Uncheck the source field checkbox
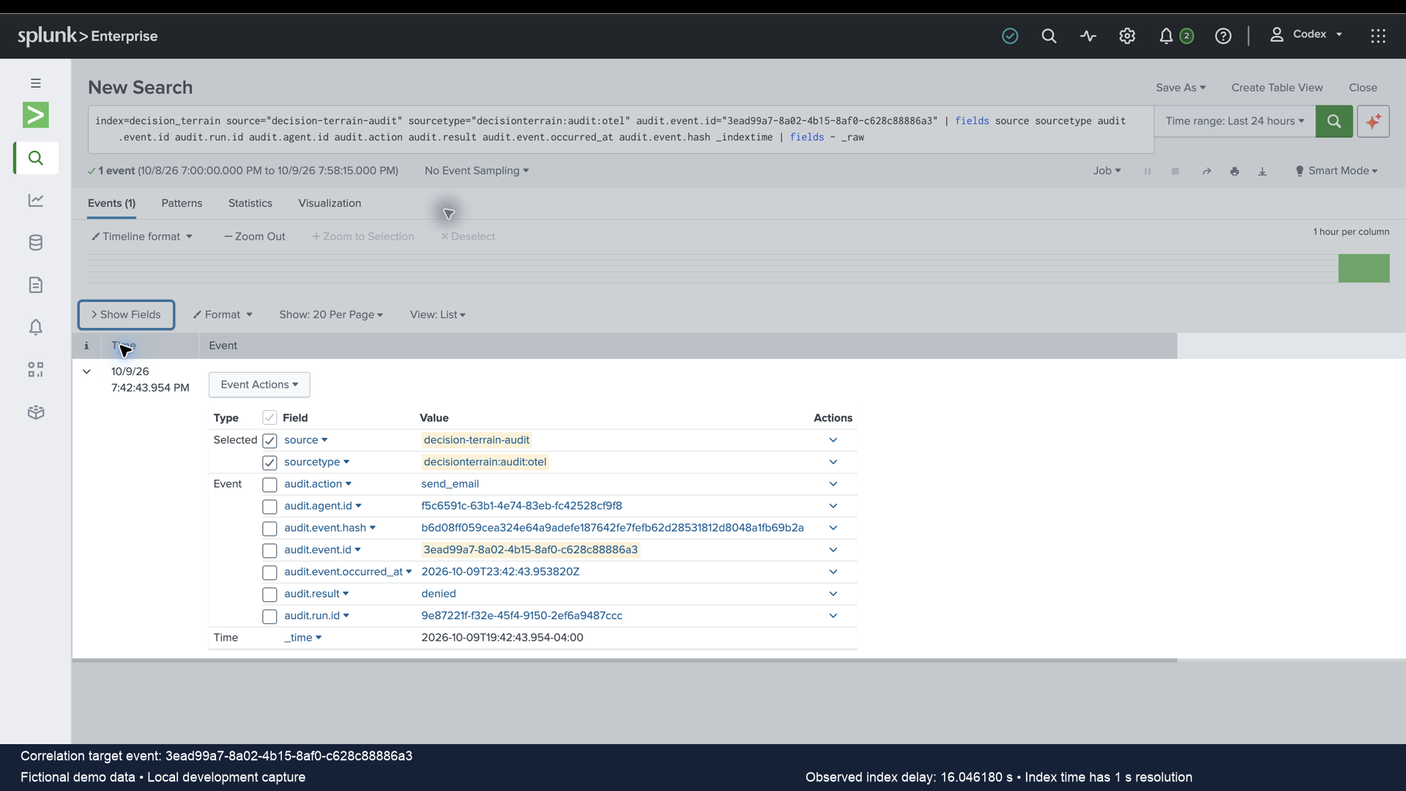The height and width of the screenshot is (791, 1406). (269, 441)
